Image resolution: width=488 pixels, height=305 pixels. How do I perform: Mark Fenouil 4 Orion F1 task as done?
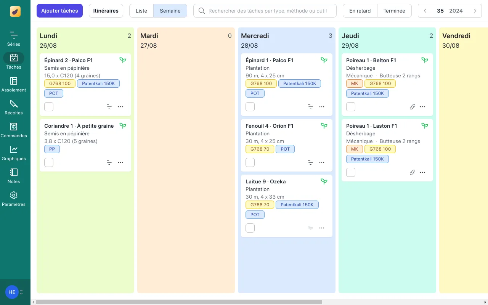(250, 162)
